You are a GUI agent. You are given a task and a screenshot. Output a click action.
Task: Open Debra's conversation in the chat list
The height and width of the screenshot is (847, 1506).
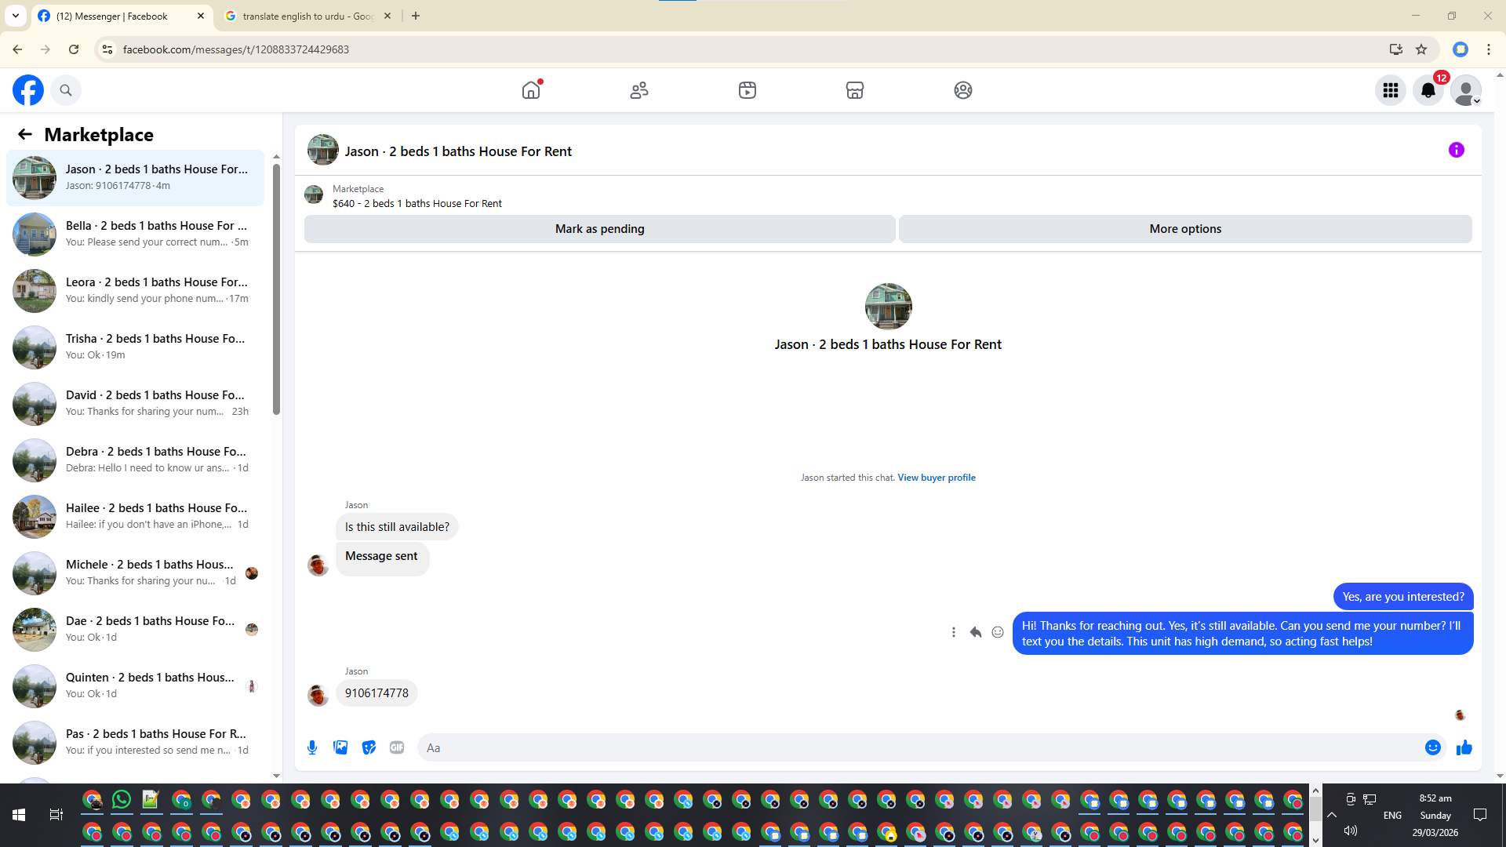pos(136,460)
